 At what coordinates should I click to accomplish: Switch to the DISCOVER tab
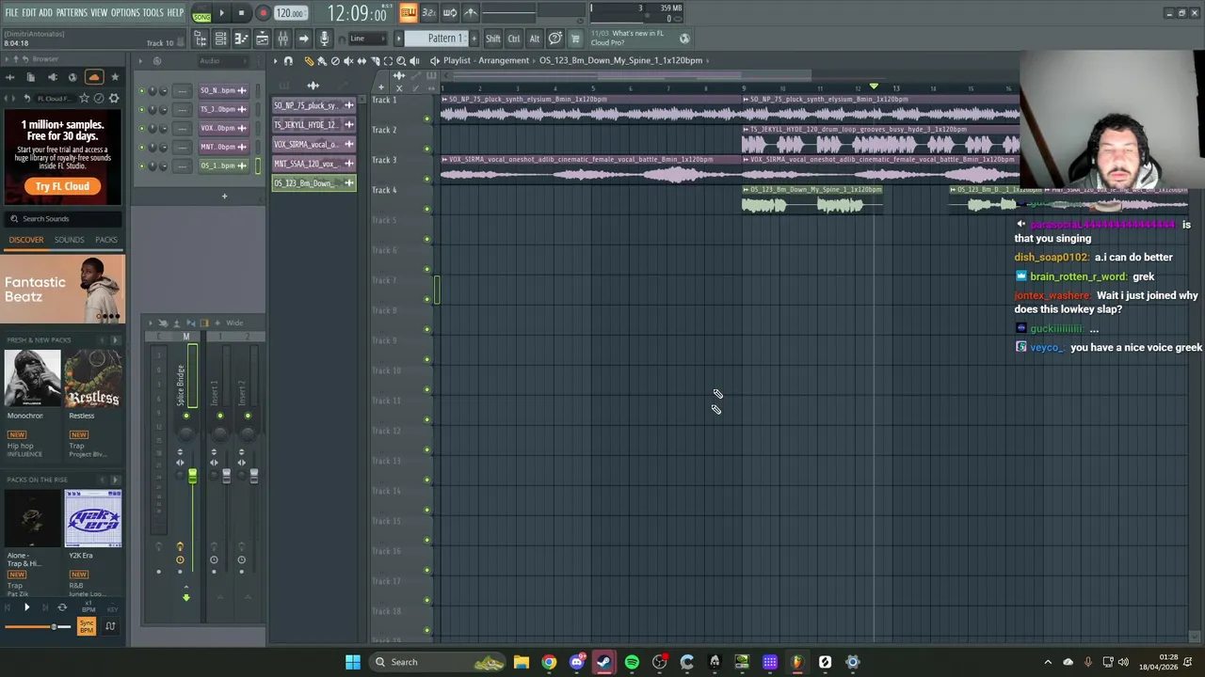coord(26,240)
